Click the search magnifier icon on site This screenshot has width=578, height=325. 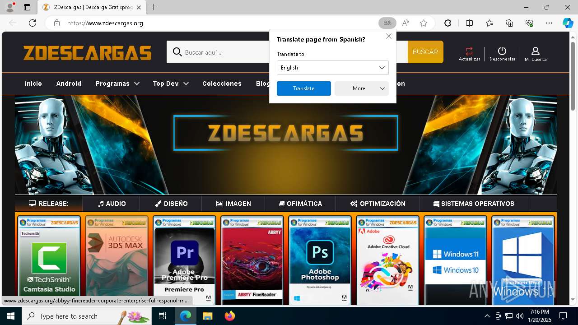[x=177, y=52]
